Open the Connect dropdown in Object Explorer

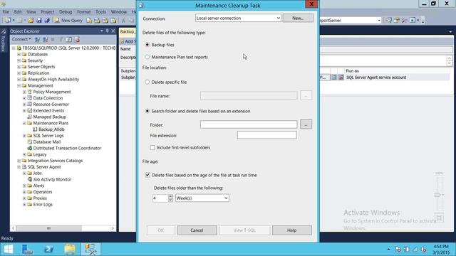point(21,39)
